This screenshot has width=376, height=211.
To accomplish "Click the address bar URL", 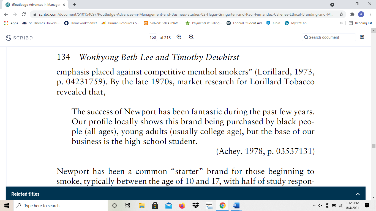I will point(186,14).
